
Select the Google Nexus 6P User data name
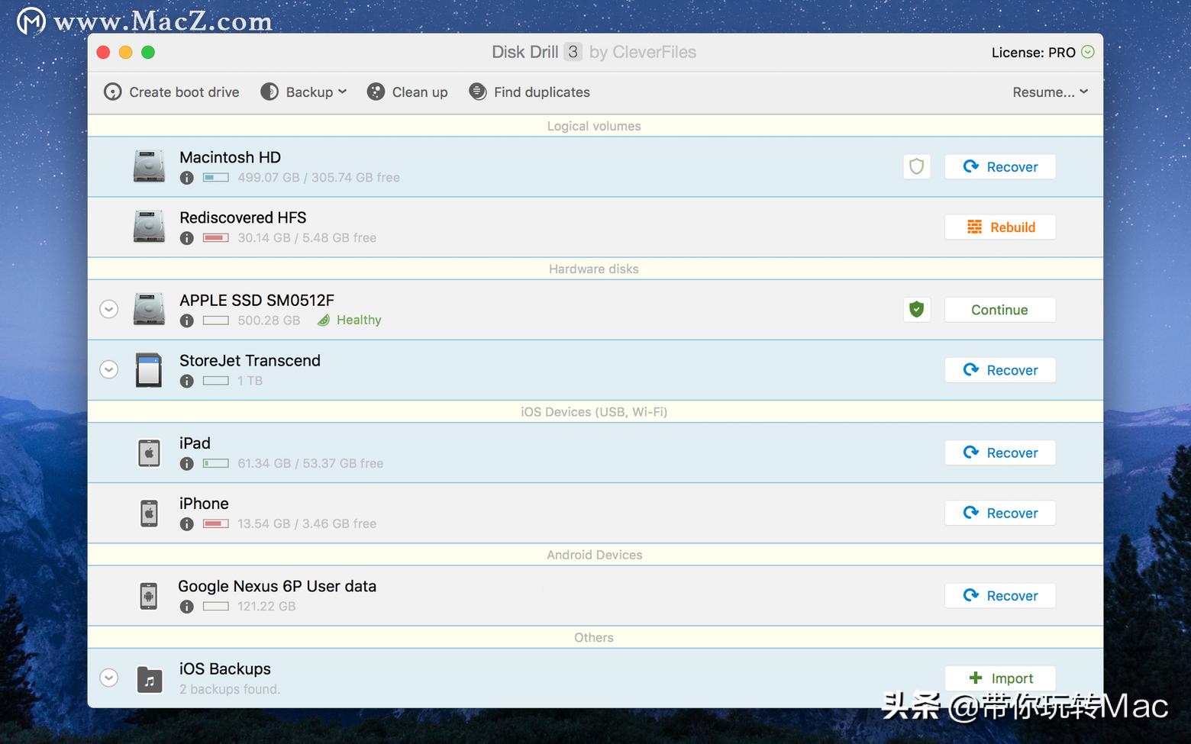[277, 586]
